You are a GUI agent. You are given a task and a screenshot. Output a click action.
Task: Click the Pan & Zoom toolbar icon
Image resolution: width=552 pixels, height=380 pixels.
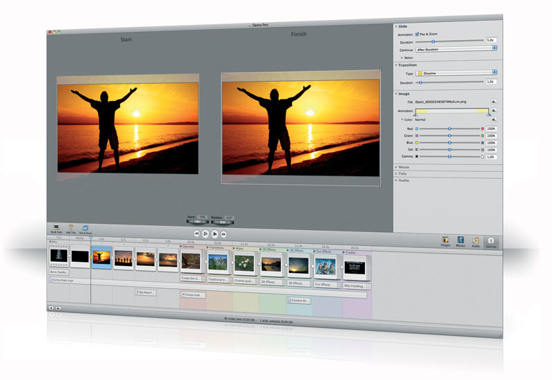tap(85, 230)
